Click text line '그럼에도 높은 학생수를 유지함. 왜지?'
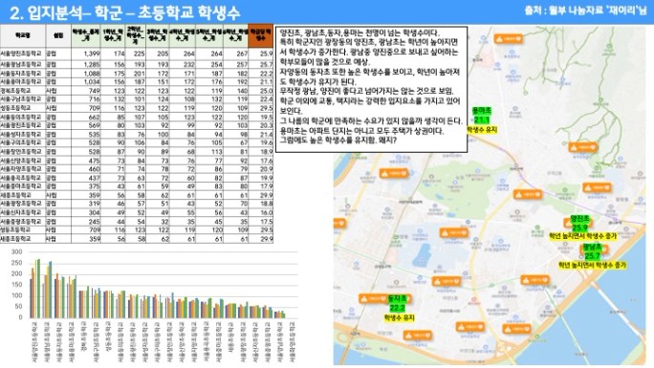 click(x=338, y=141)
